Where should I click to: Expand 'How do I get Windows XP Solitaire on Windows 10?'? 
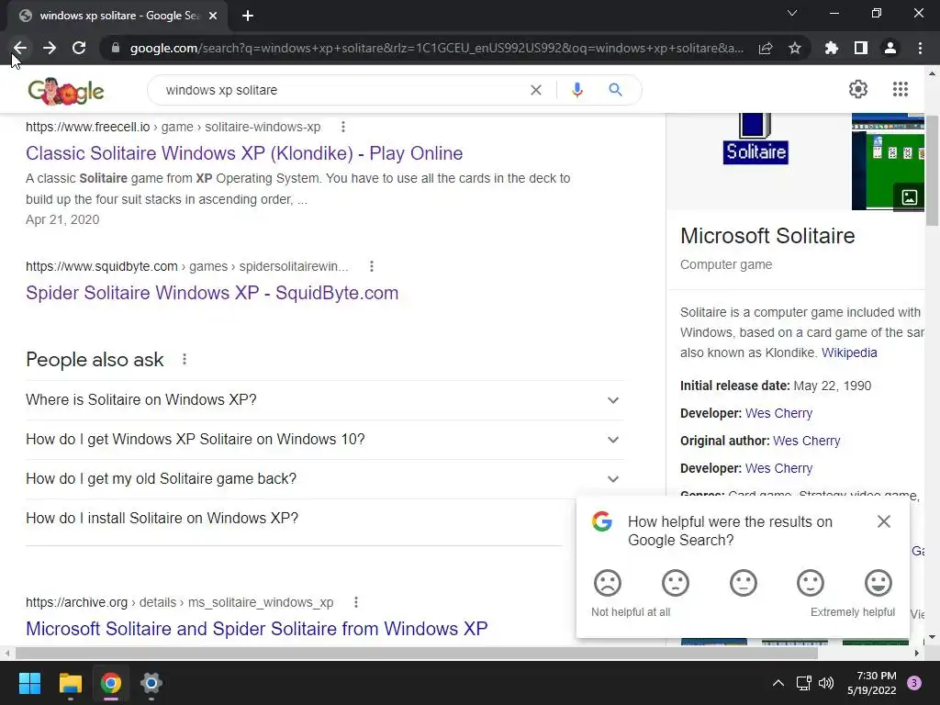pyautogui.click(x=324, y=440)
